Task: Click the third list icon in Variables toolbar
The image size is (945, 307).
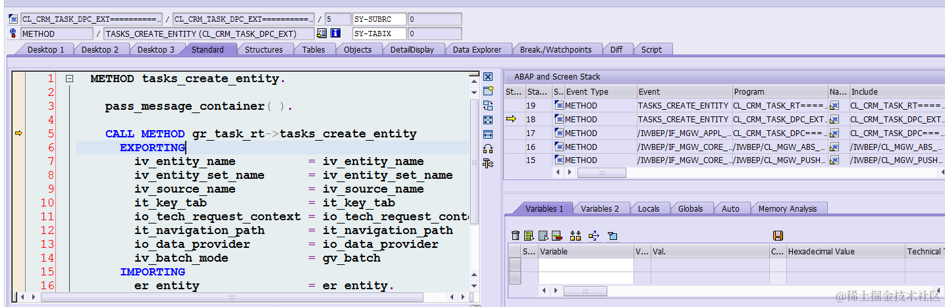Action: [x=543, y=235]
